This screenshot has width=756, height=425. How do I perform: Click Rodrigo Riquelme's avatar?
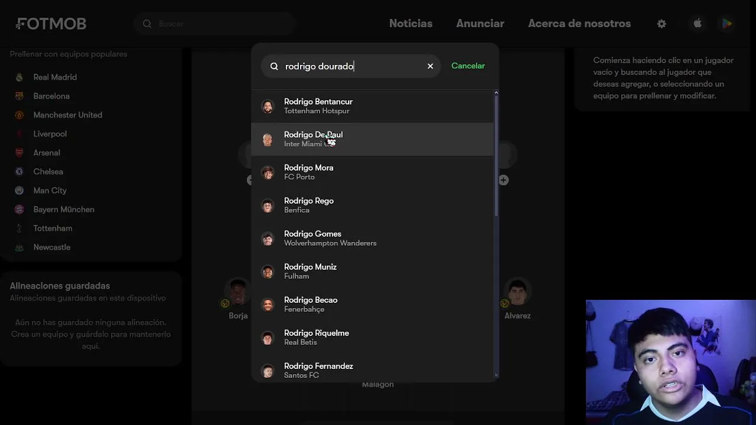pyautogui.click(x=268, y=338)
